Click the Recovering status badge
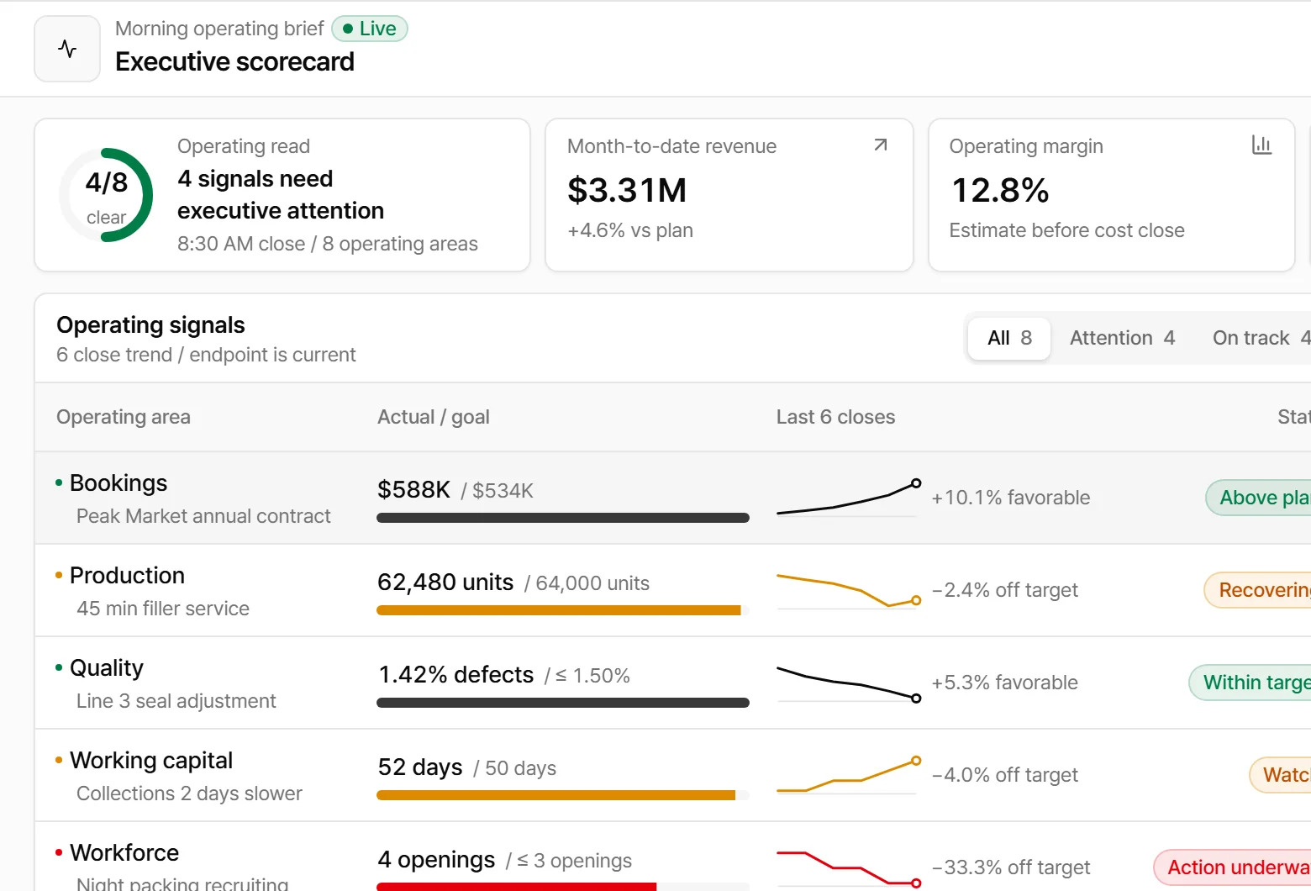Screen dimensions: 1311x891 (x=1257, y=590)
